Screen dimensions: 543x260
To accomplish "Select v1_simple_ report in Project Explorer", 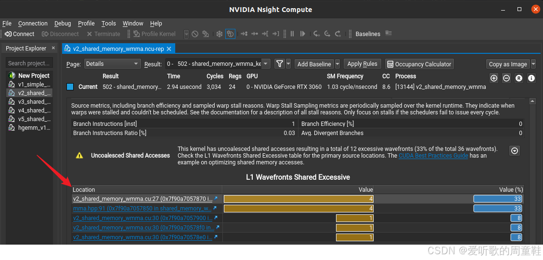I will coord(30,85).
